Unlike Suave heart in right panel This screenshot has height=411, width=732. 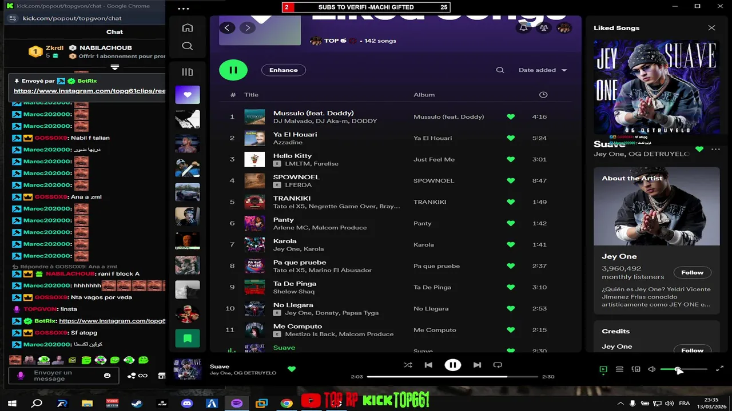coord(699,149)
